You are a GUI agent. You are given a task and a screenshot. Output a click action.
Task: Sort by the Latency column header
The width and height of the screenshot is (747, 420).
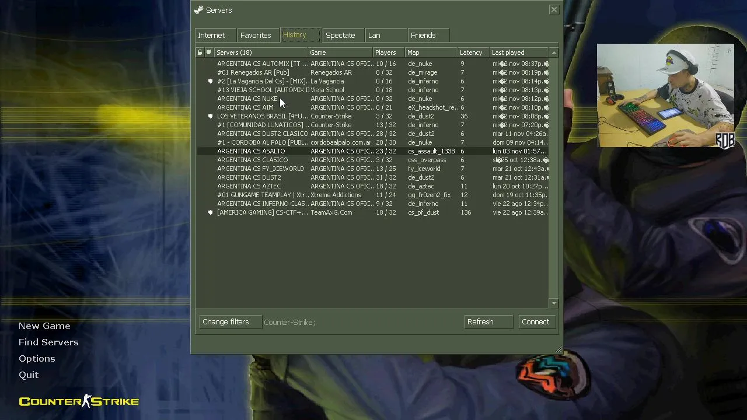pyautogui.click(x=473, y=52)
